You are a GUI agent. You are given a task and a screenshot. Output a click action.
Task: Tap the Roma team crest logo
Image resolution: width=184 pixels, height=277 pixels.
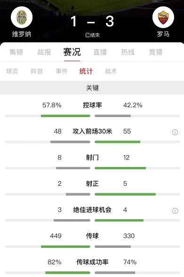tap(163, 17)
